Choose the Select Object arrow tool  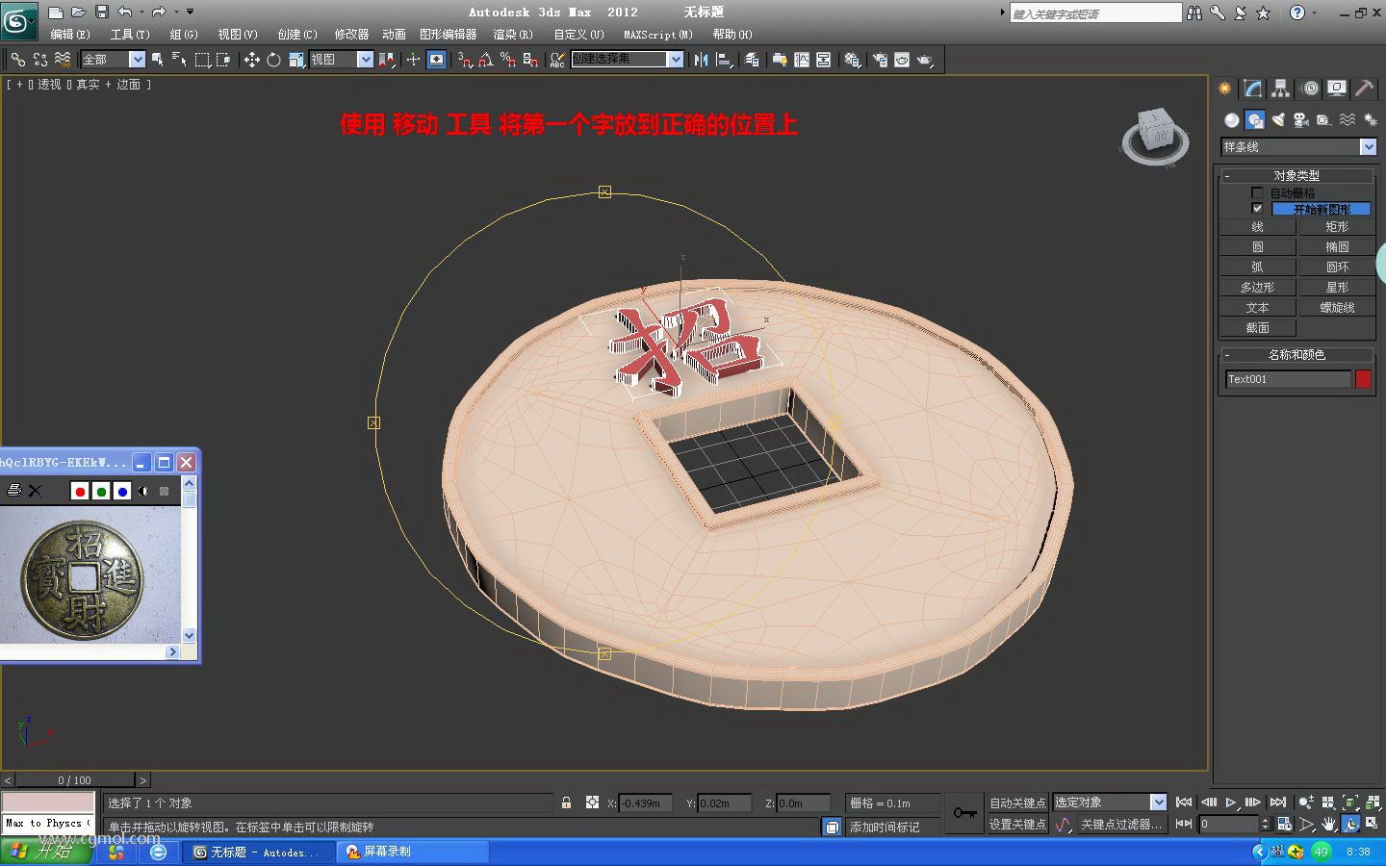click(x=157, y=60)
